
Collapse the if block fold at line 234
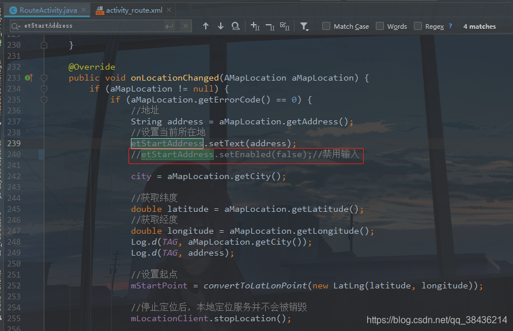44,89
